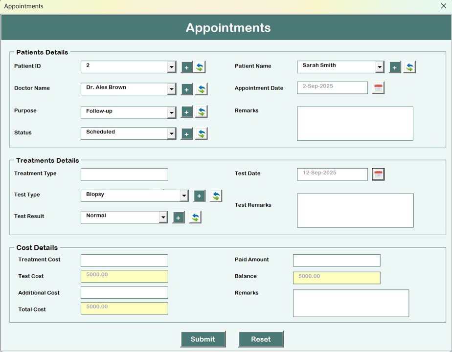This screenshot has height=352, width=452.
Task: Refresh the Patient ID list
Action: pos(200,67)
